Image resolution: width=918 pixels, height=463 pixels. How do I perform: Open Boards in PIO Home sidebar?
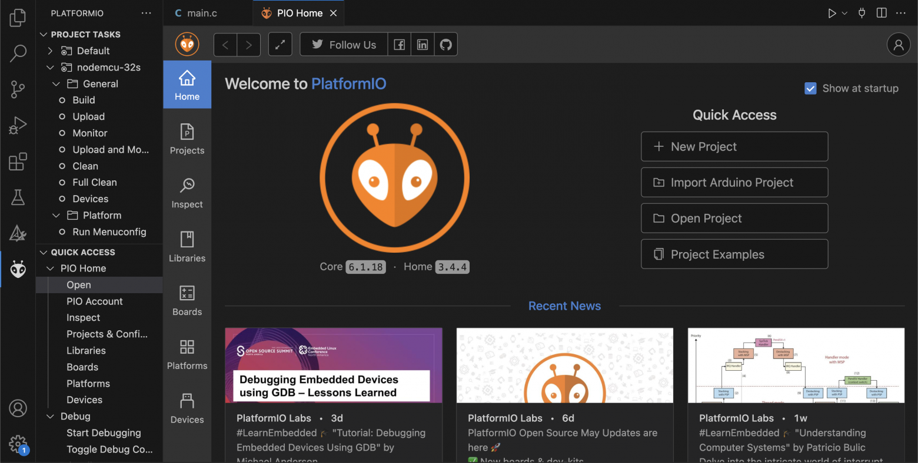pyautogui.click(x=187, y=300)
